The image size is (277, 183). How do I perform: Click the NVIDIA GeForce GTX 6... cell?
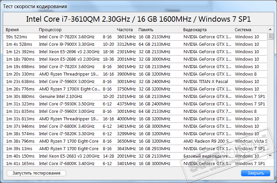point(207,96)
